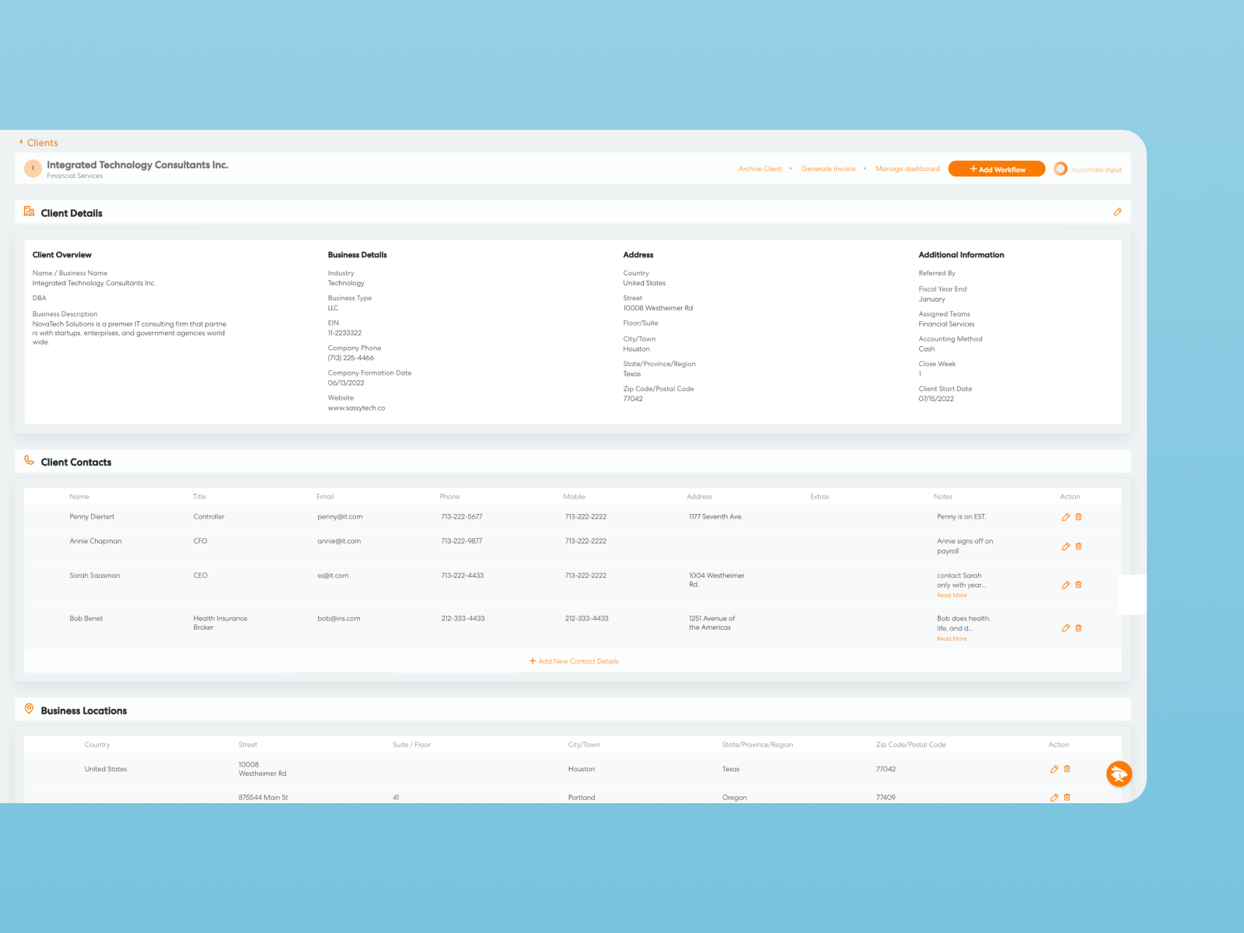
Task: Delete Bob Benet contact
Action: tap(1078, 628)
